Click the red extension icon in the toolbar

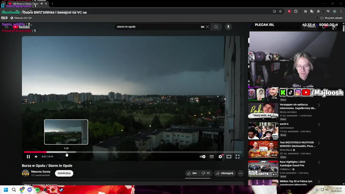[289, 11]
